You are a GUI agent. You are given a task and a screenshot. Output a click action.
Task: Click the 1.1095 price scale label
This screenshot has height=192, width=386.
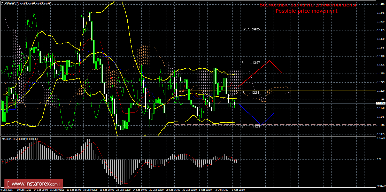point(380,134)
